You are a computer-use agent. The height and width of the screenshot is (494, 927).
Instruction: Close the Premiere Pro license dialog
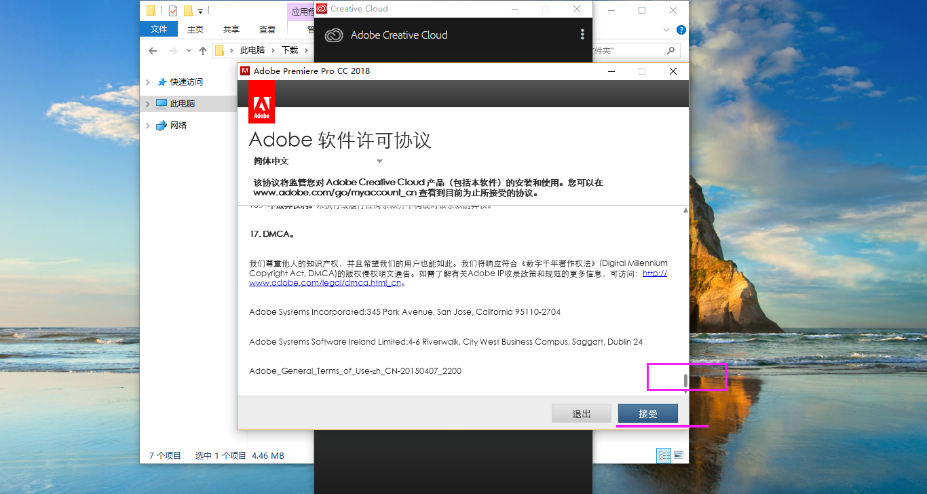tap(673, 71)
